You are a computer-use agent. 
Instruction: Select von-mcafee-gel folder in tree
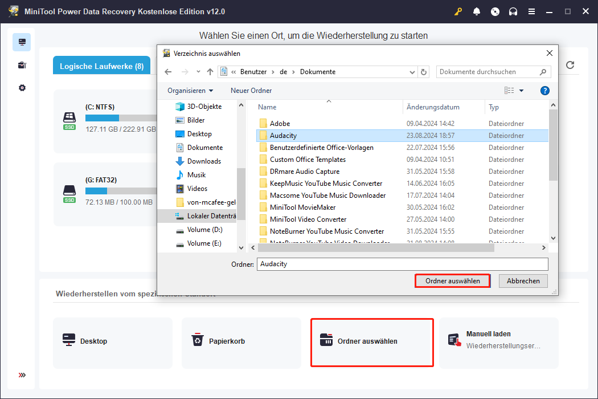(x=205, y=202)
